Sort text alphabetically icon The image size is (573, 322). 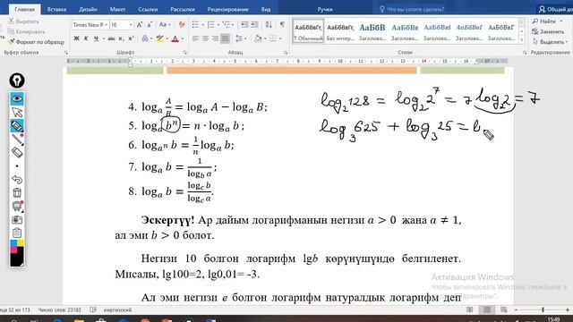[269, 25]
